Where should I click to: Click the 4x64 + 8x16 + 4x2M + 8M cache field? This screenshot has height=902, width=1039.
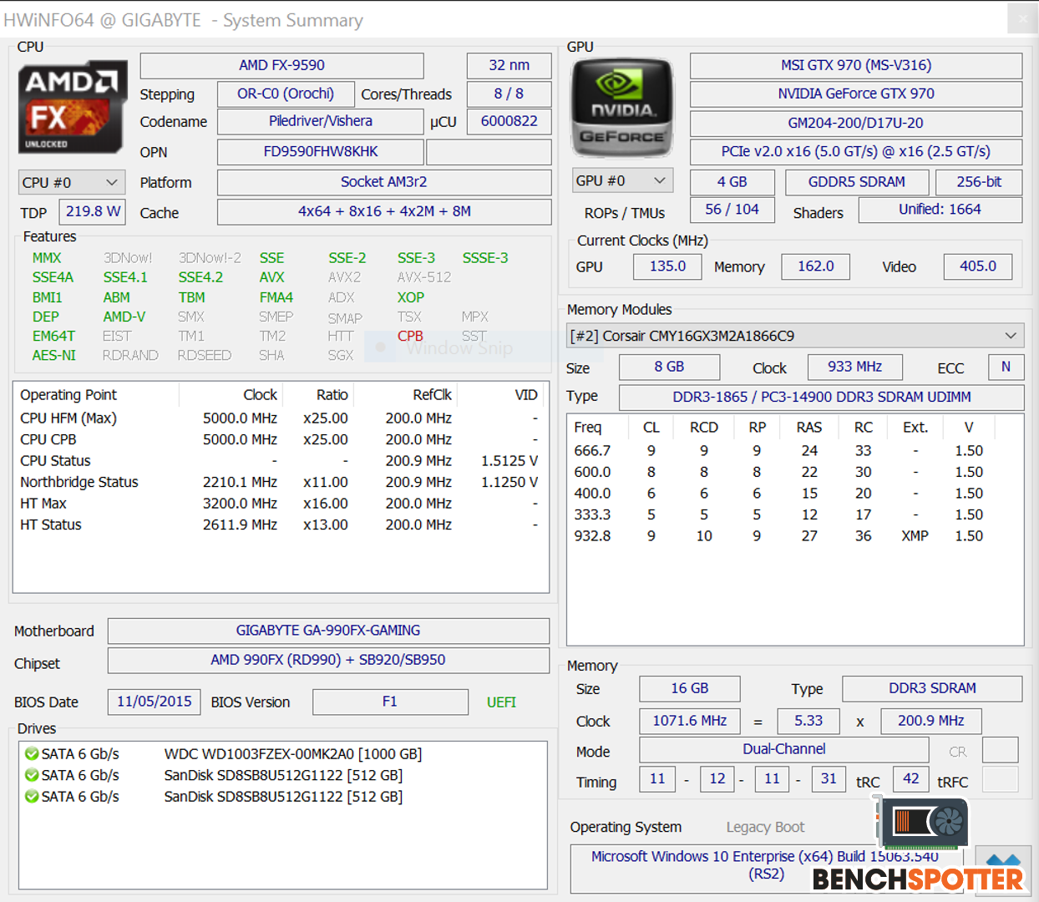click(384, 211)
